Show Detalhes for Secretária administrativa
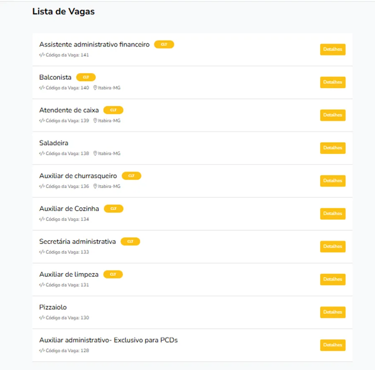 pos(332,246)
